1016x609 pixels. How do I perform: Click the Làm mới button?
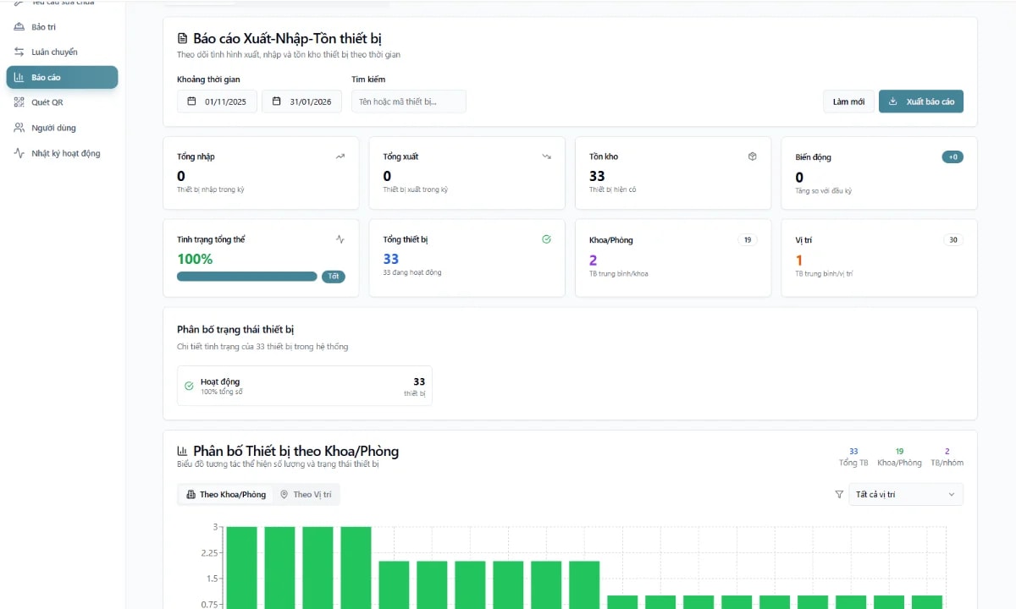pos(848,101)
